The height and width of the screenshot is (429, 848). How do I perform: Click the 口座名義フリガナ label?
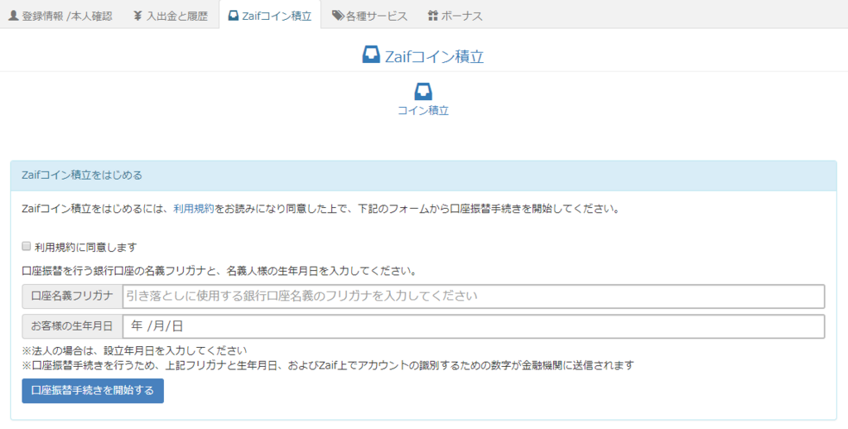click(x=73, y=296)
